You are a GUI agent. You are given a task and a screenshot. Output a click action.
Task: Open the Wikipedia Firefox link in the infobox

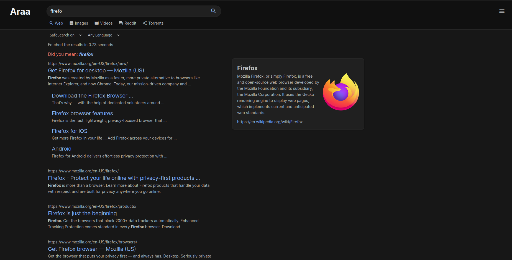click(x=270, y=122)
